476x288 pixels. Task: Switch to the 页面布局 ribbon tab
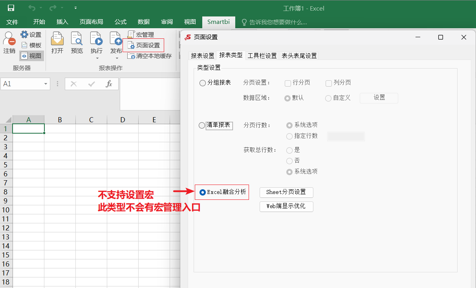[x=91, y=22]
